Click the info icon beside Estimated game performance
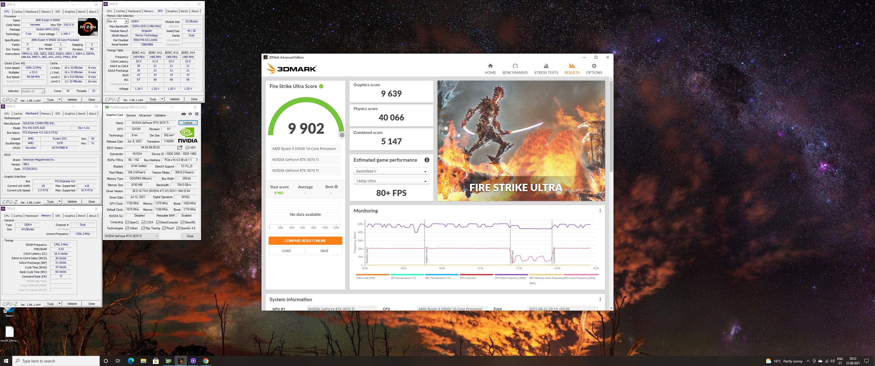The width and height of the screenshot is (875, 366). tap(427, 160)
